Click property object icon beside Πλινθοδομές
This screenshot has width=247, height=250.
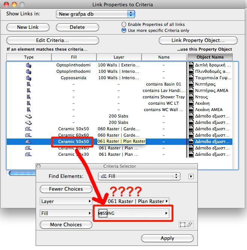pyautogui.click(x=191, y=71)
